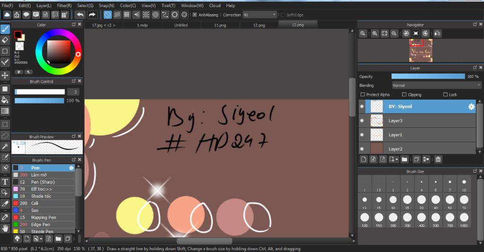Open Pen brush settings gear
Image resolution: width=484 pixels, height=252 pixels.
[x=71, y=168]
